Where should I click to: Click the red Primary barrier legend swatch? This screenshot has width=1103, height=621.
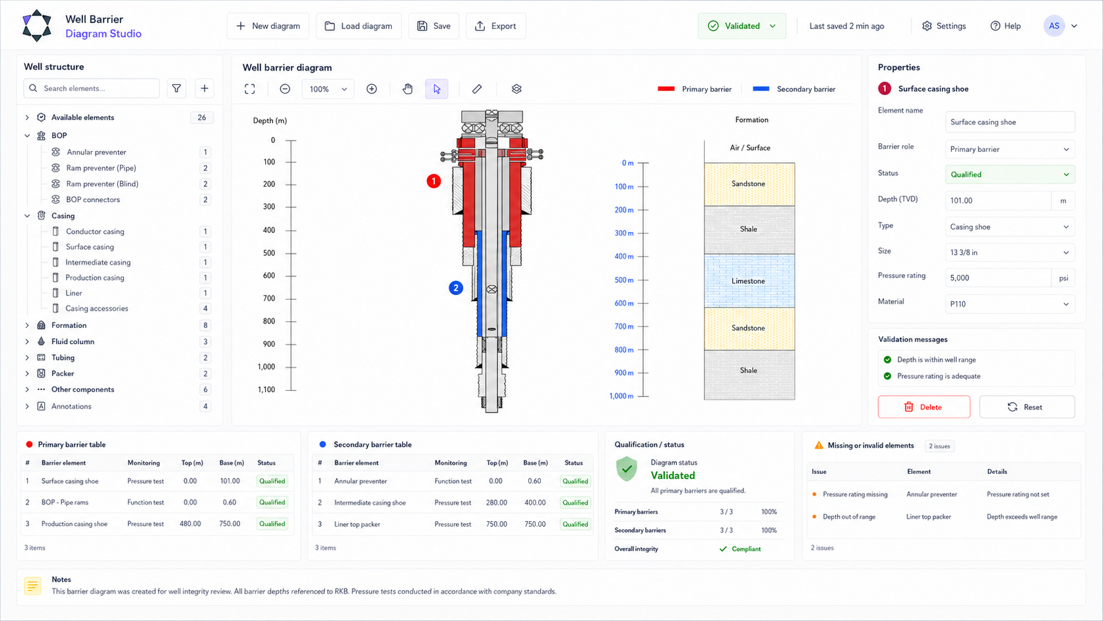(666, 89)
